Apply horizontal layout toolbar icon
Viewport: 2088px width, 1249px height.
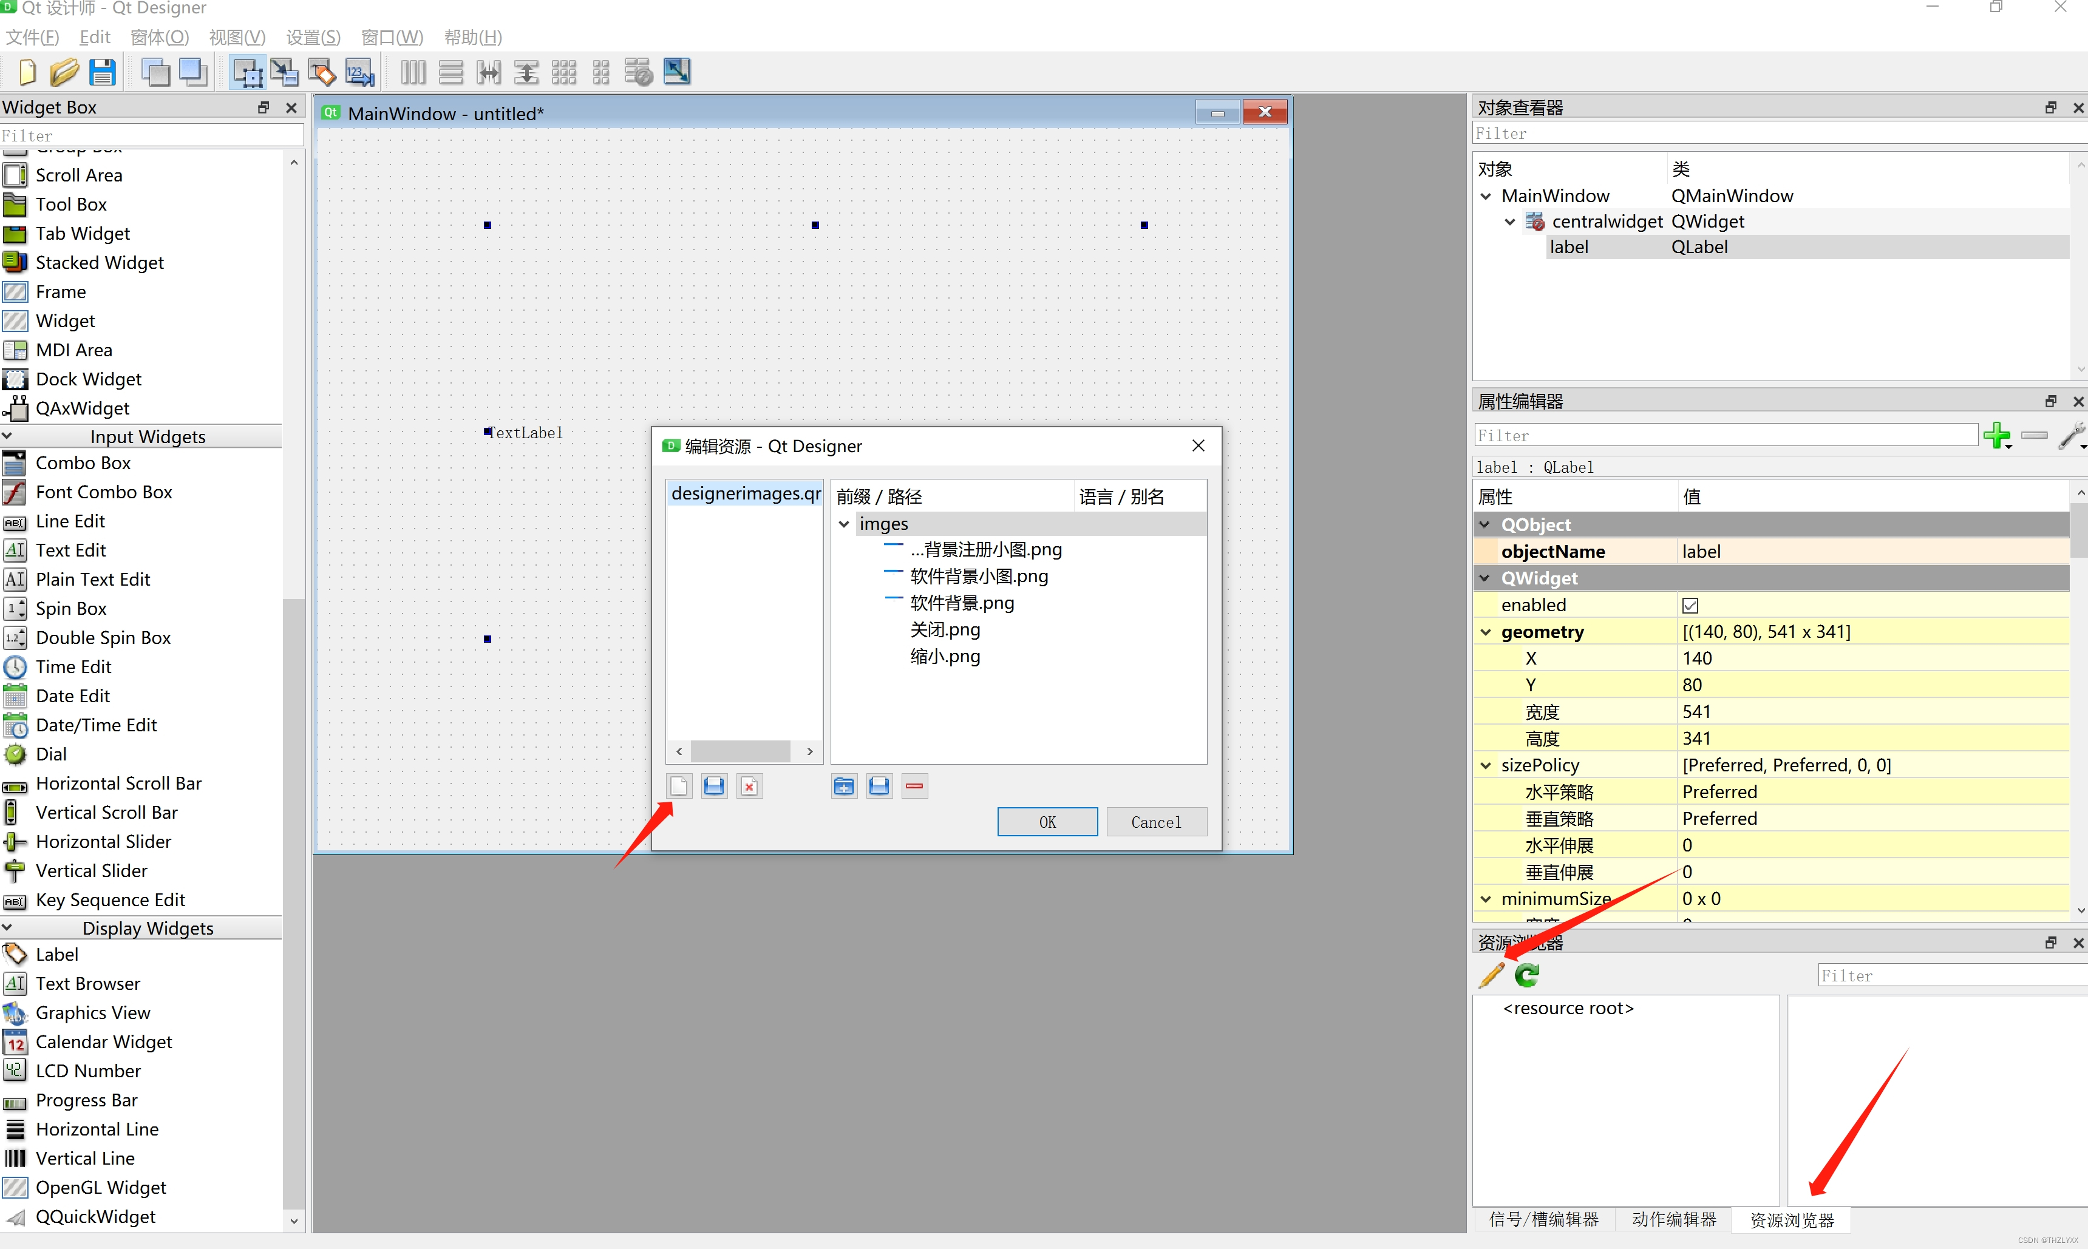pos(413,72)
